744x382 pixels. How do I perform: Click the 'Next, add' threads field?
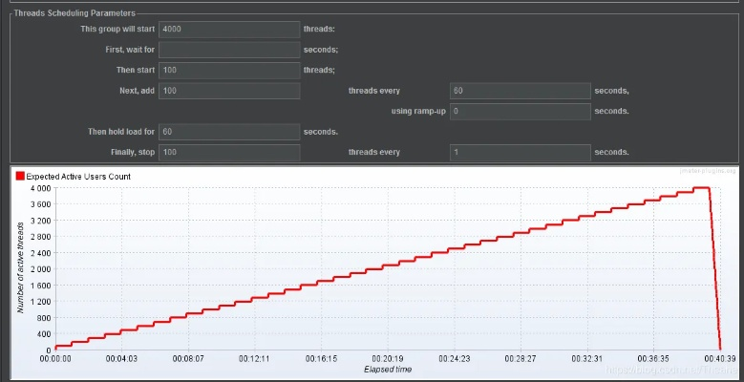229,91
